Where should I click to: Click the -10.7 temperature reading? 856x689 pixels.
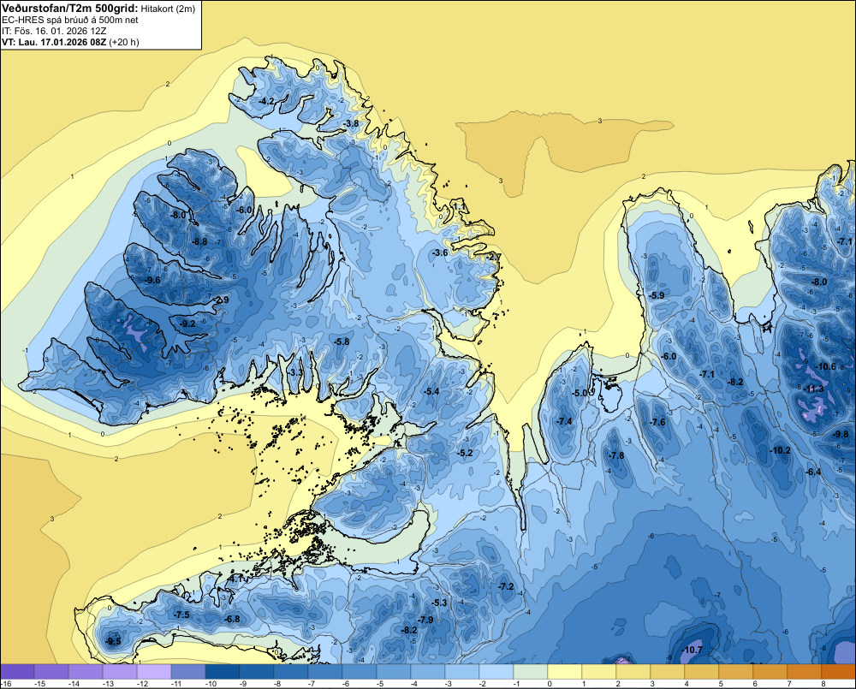[x=692, y=650]
